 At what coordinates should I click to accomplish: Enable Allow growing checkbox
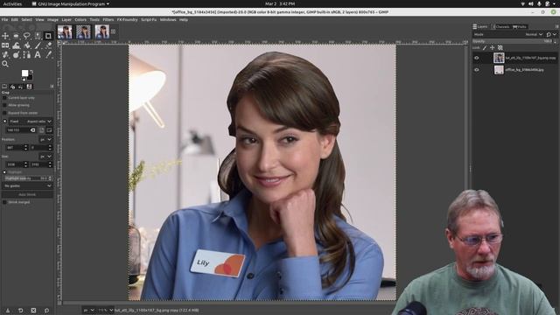[4, 105]
